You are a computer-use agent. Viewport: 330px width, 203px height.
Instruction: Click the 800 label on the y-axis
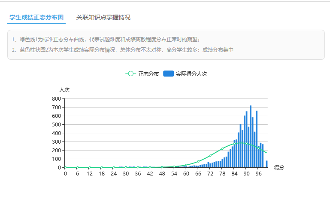56,98
